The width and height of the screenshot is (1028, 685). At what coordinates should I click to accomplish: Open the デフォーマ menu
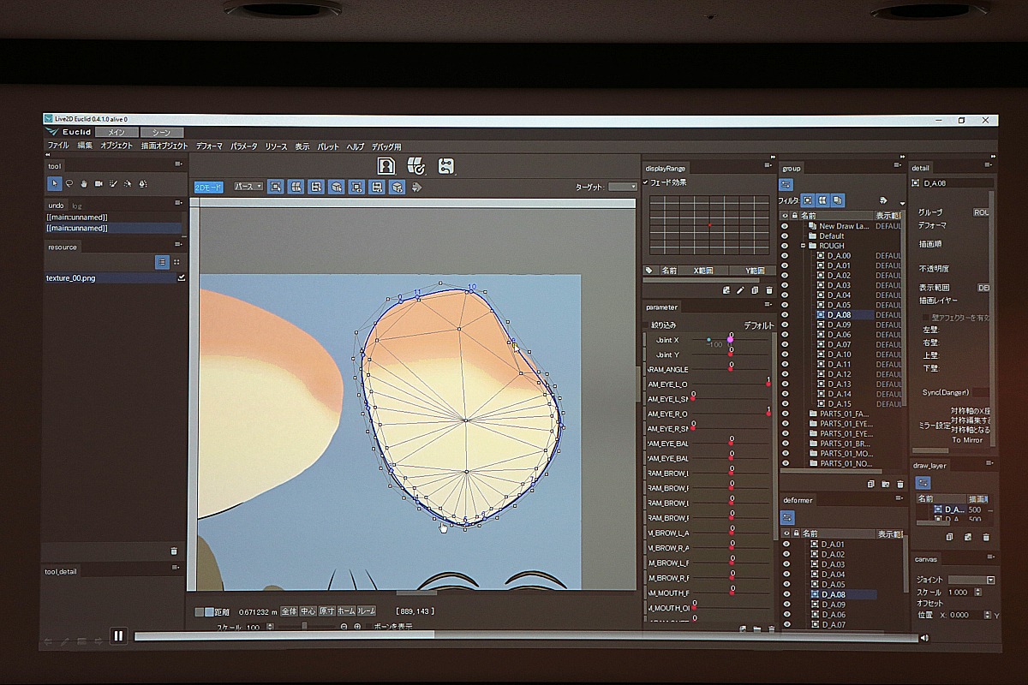[209, 146]
